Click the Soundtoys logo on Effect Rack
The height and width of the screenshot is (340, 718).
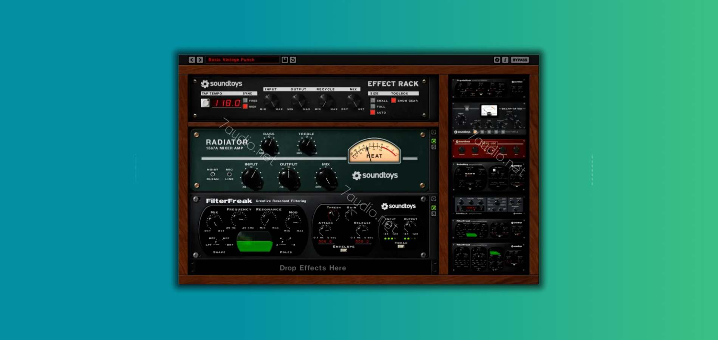coord(221,83)
